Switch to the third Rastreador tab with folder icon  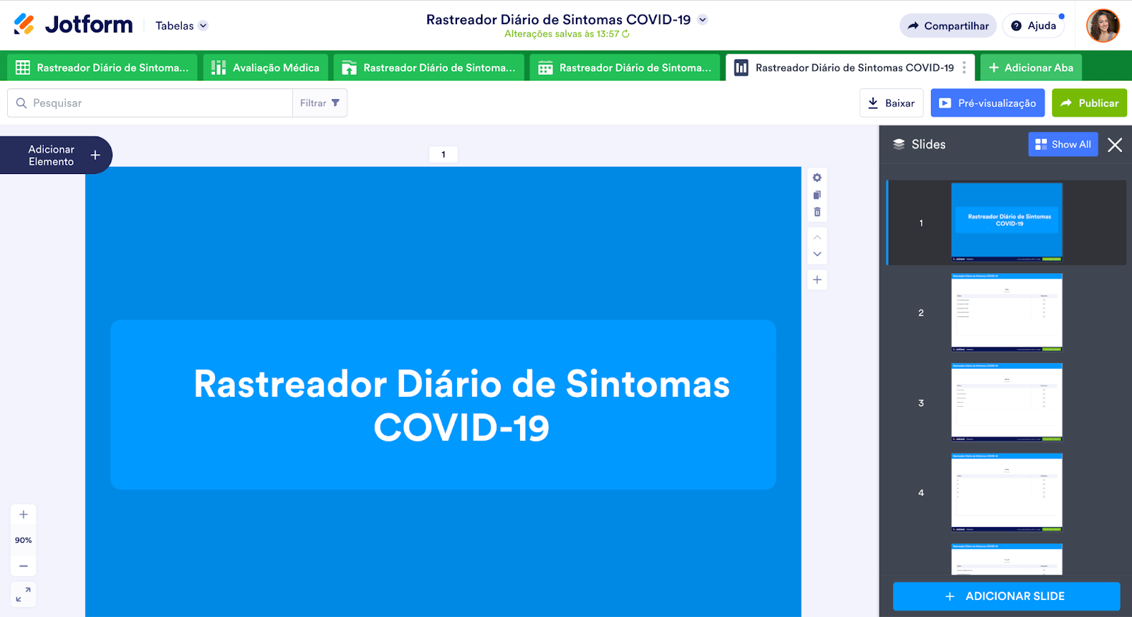tap(429, 68)
